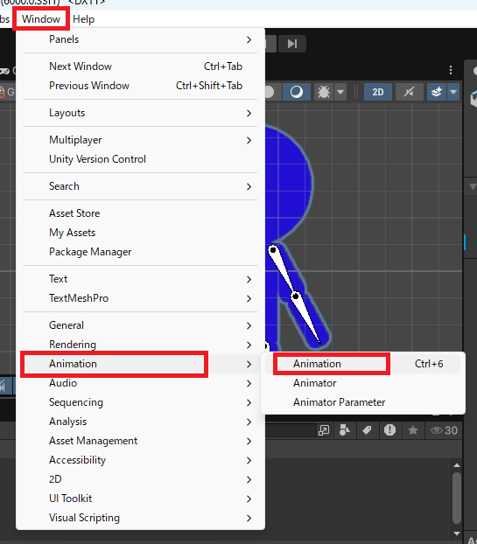Expand the Sequencing submenu

140,402
